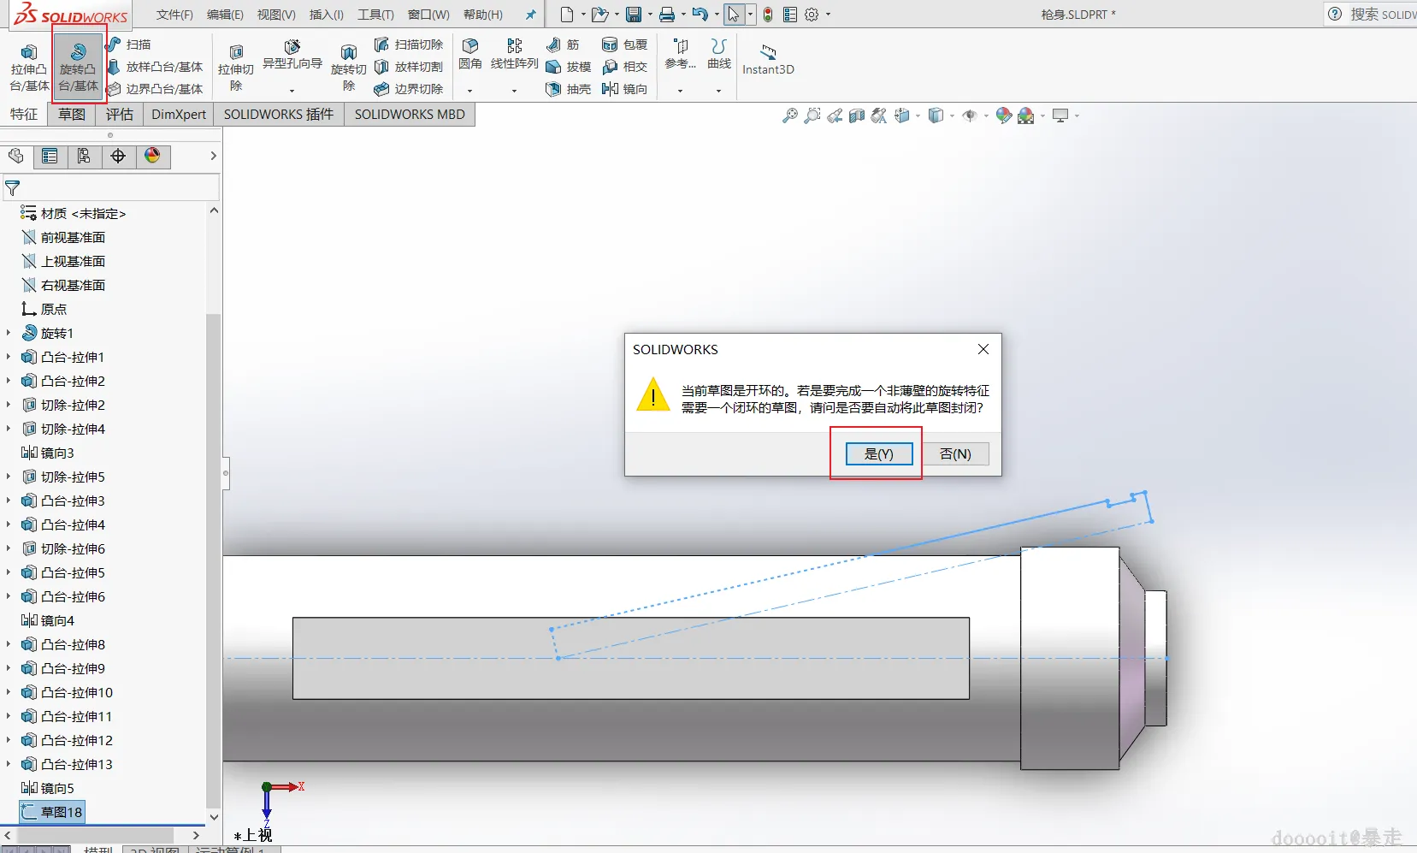1417x853 pixels.
Task: Click the Swept Cut (扫描切除) tool
Action: (x=382, y=44)
